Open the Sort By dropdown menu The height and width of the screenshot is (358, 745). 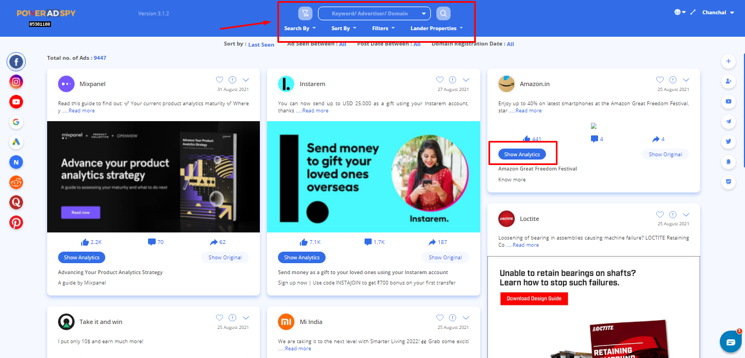[x=344, y=28]
